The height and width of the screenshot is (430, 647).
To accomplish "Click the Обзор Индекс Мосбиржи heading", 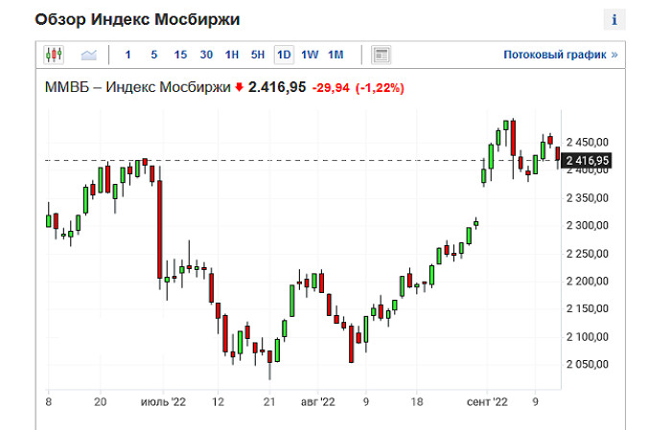I will tap(137, 19).
